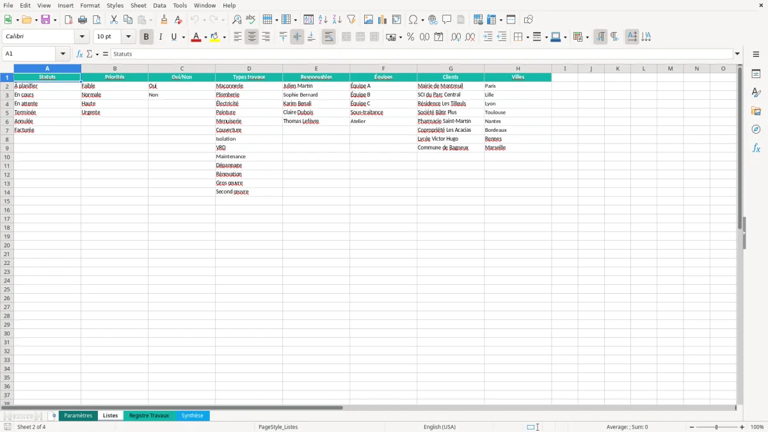
Task: Apply the red font color swatch
Action: point(196,37)
